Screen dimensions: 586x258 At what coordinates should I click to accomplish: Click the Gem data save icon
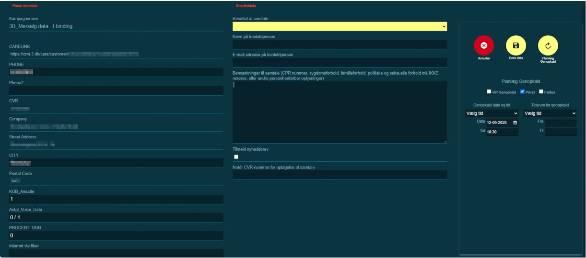(516, 45)
